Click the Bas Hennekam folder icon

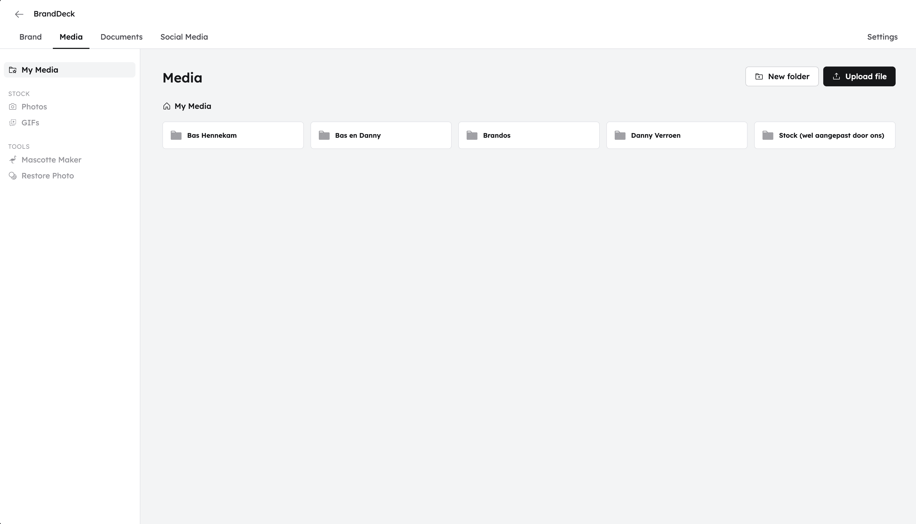coord(176,135)
